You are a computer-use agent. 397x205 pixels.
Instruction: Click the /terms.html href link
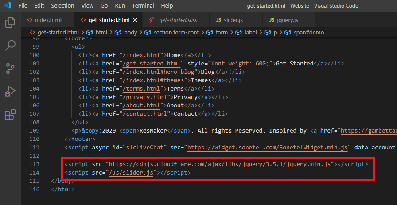pos(141,89)
